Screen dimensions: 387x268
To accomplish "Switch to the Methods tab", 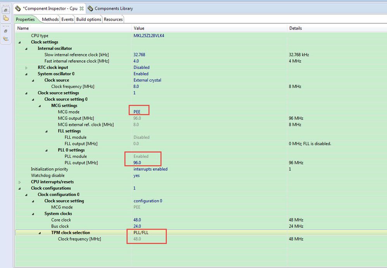I will click(x=50, y=19).
